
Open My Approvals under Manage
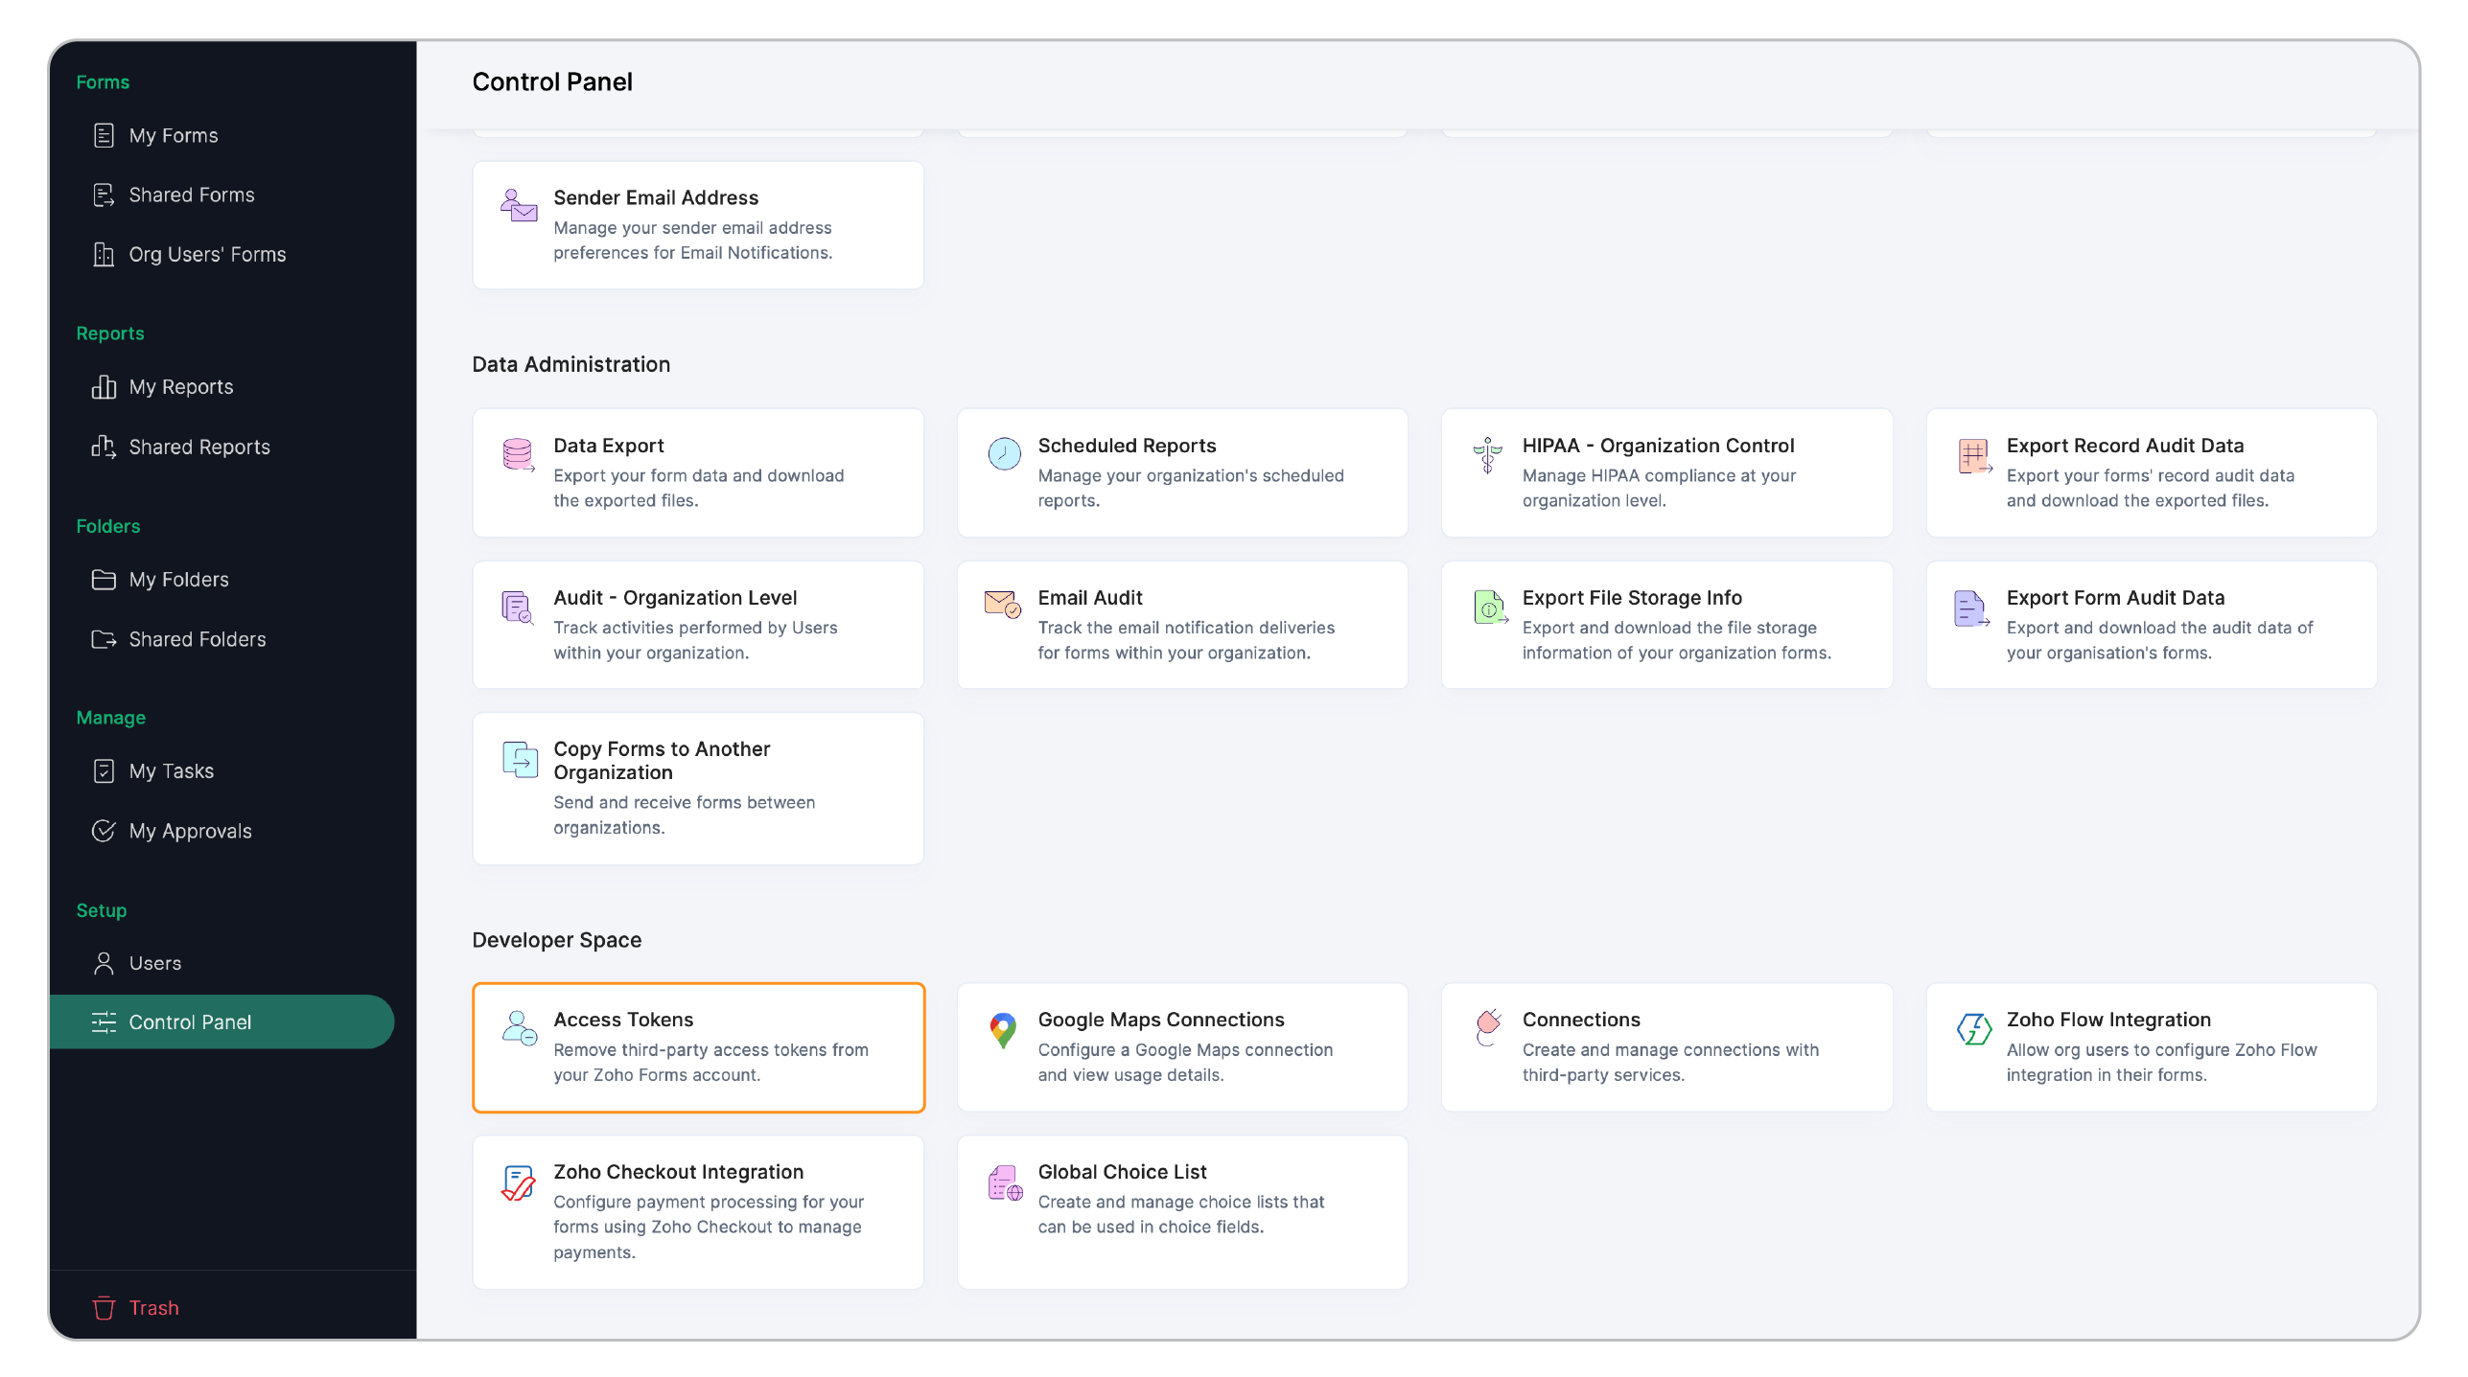pyautogui.click(x=190, y=831)
